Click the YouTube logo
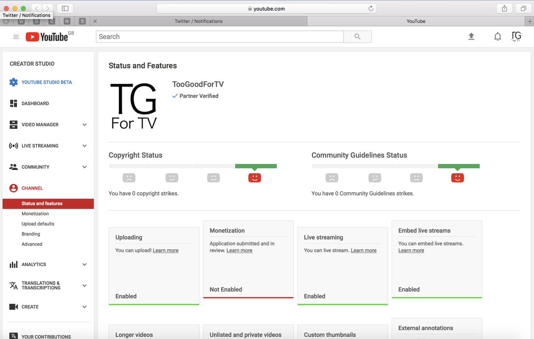Screen dimensions: 534x339 pyautogui.click(x=47, y=37)
